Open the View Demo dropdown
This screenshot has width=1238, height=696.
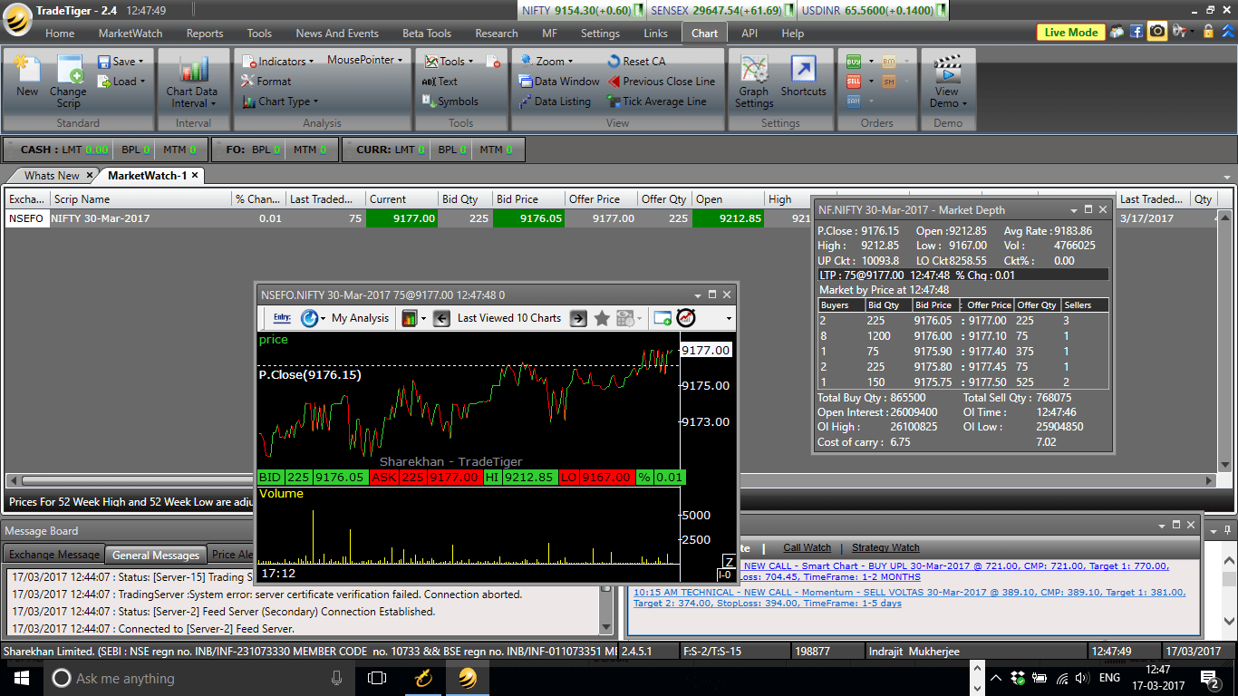(x=948, y=82)
